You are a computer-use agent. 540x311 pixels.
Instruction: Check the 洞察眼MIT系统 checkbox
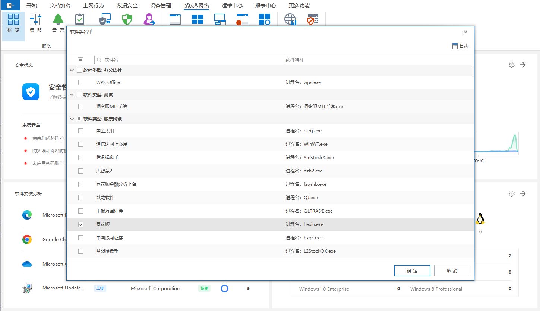pyautogui.click(x=81, y=107)
